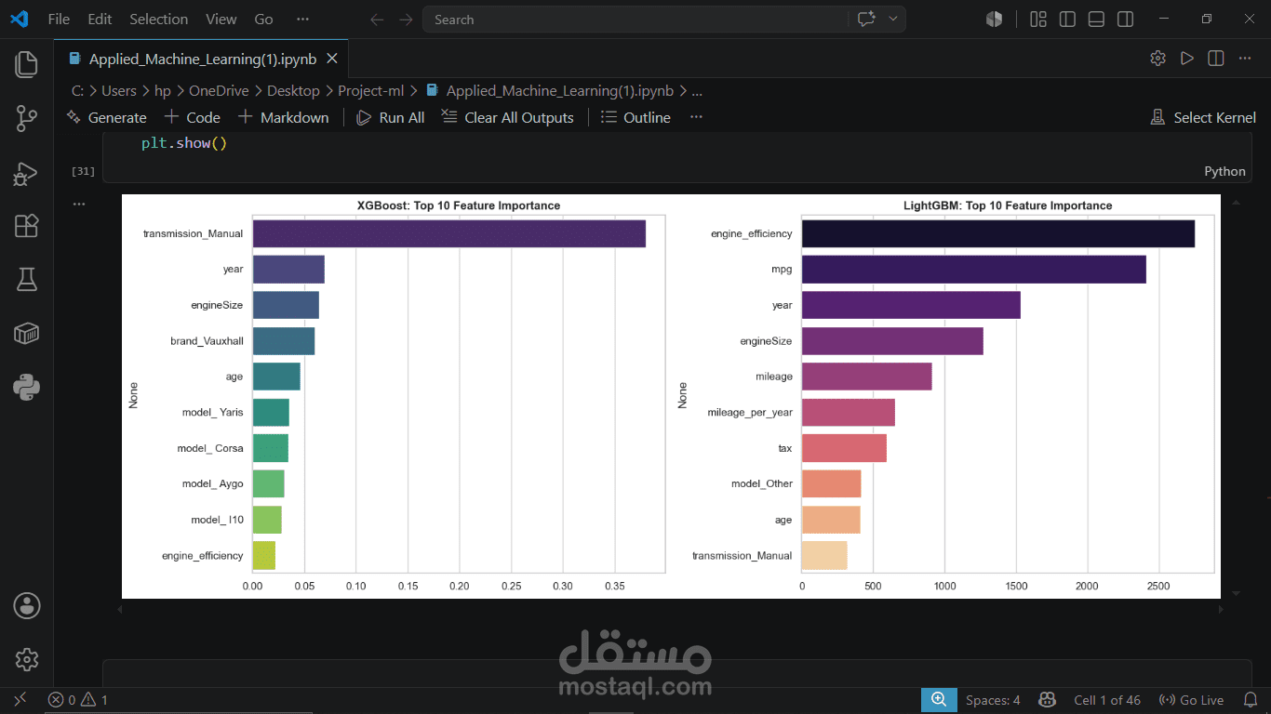Open the Explorer view in activity bar
Image resolution: width=1271 pixels, height=714 pixels.
[27, 64]
